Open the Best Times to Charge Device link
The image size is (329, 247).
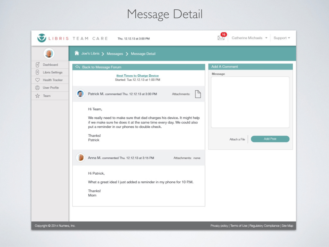[x=138, y=76]
